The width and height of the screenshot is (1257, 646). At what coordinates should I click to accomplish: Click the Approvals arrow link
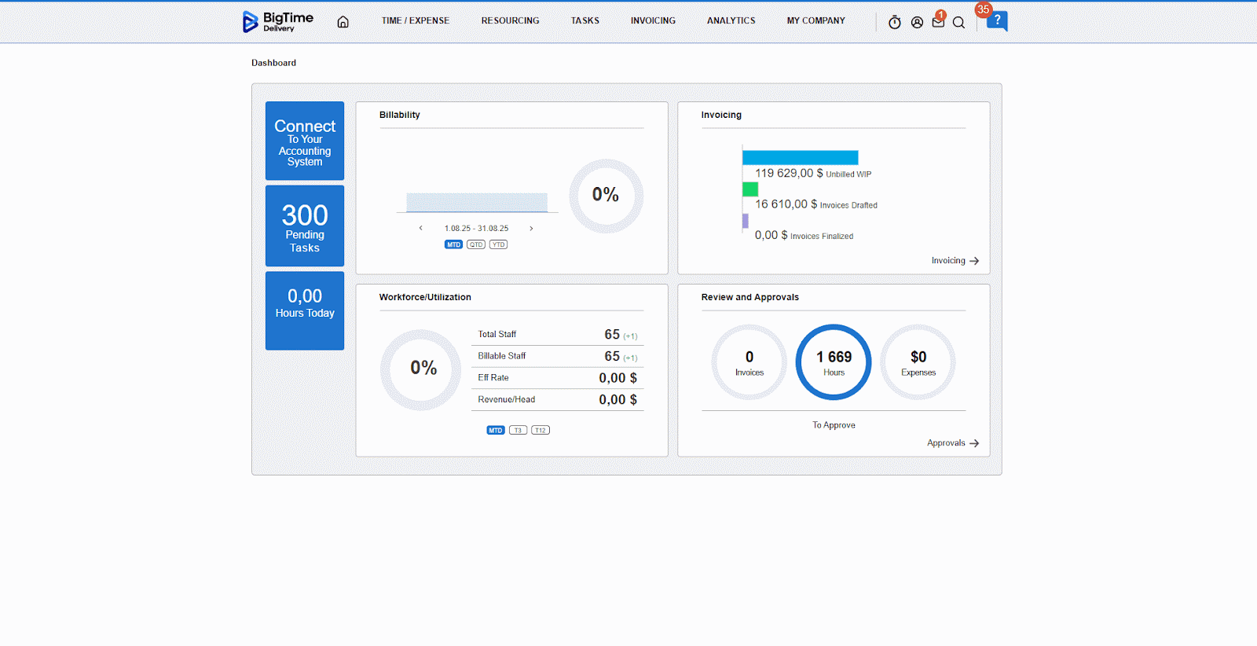click(x=952, y=443)
